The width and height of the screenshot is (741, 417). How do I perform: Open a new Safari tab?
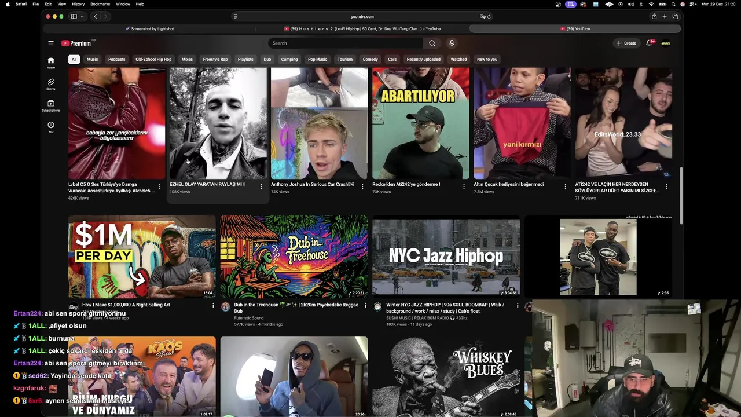tap(665, 16)
